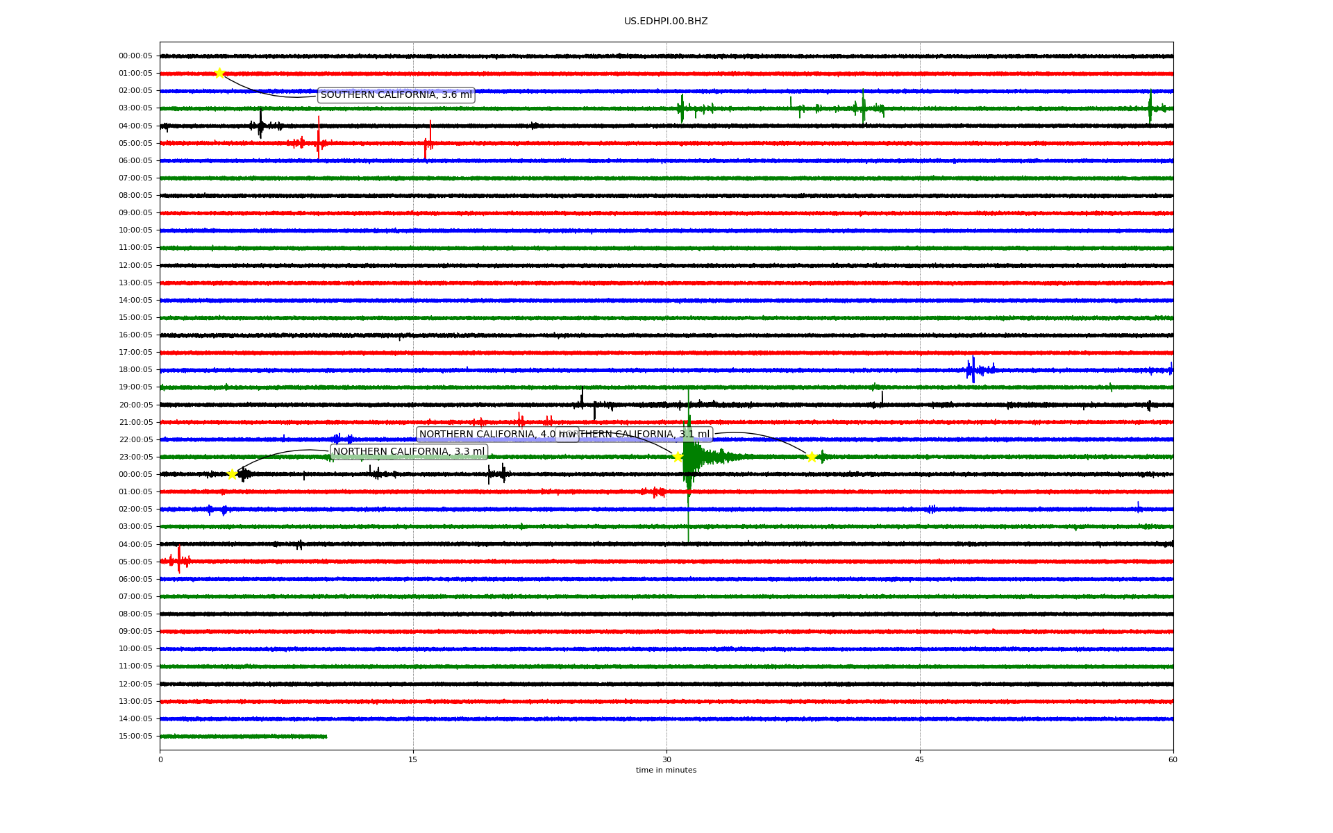The image size is (1333, 833).
Task: Click the yellow star for Northern California 4.0 mw
Action: coord(678,456)
